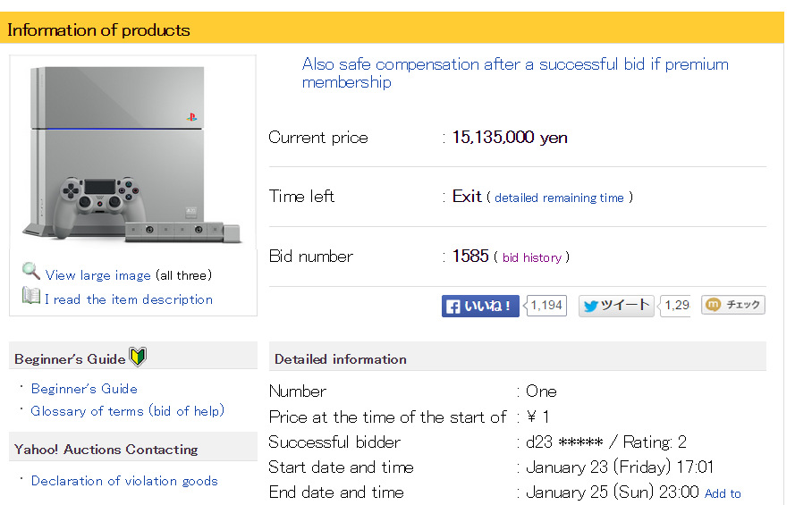The image size is (795, 505).
Task: Open Declaration of violation goods link
Action: pos(124,481)
